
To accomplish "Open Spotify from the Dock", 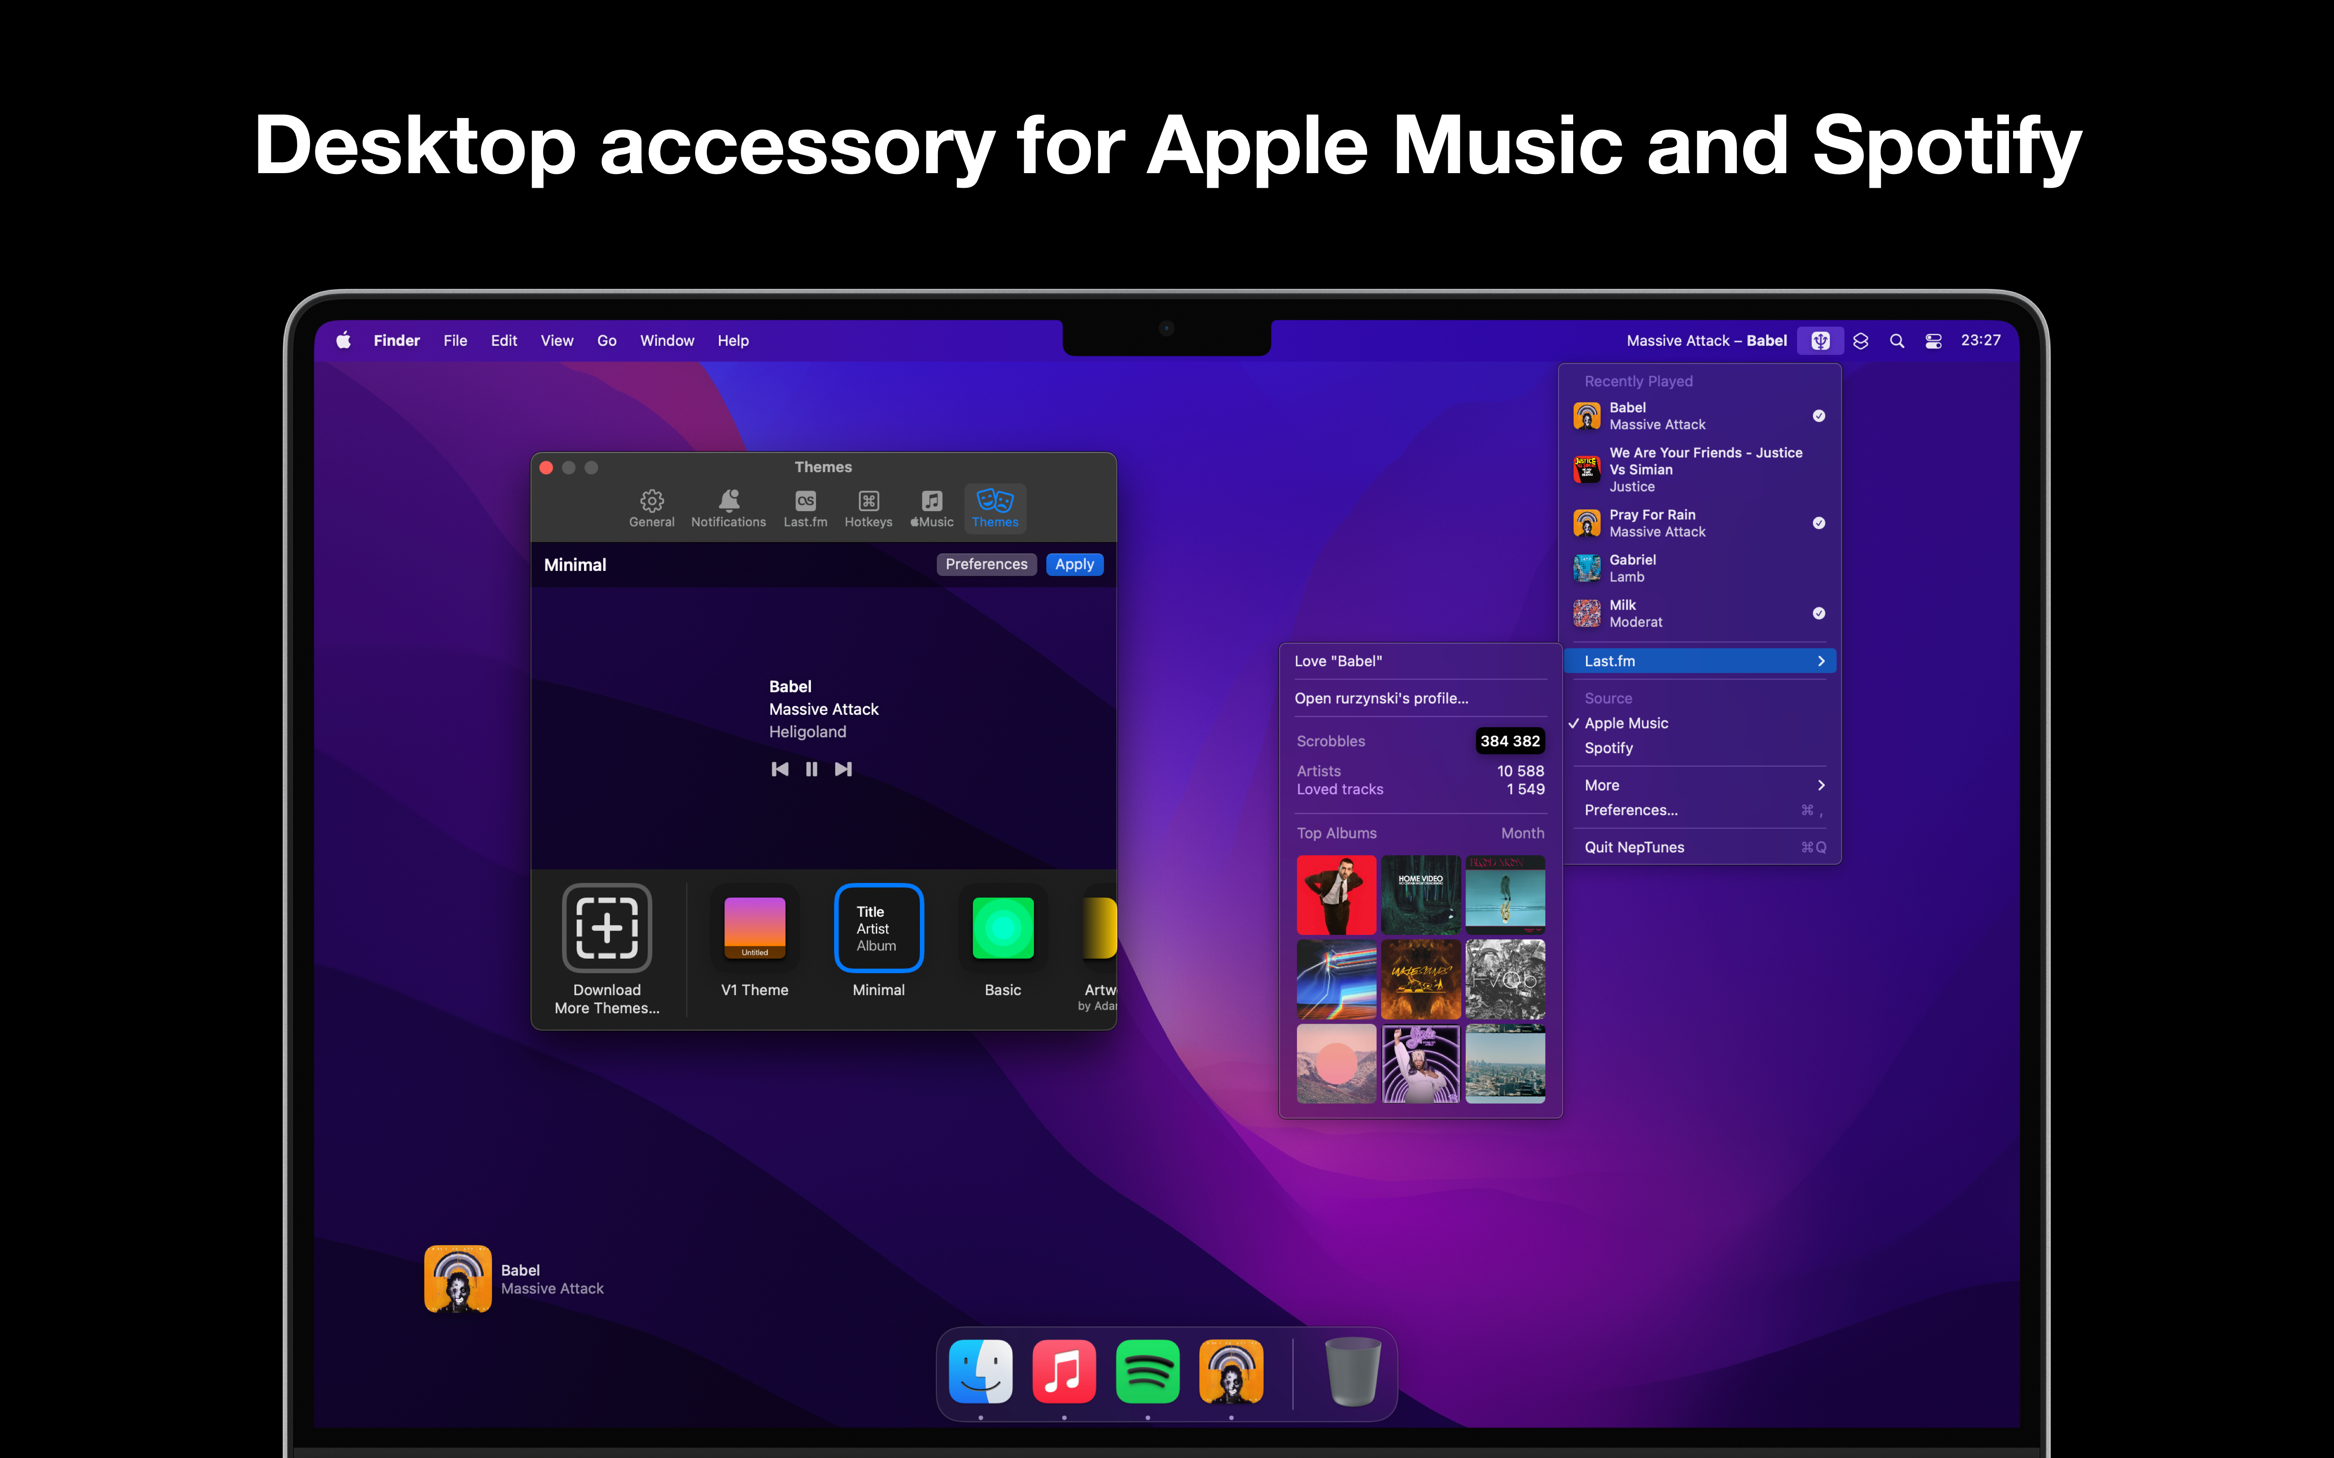I will click(x=1148, y=1371).
